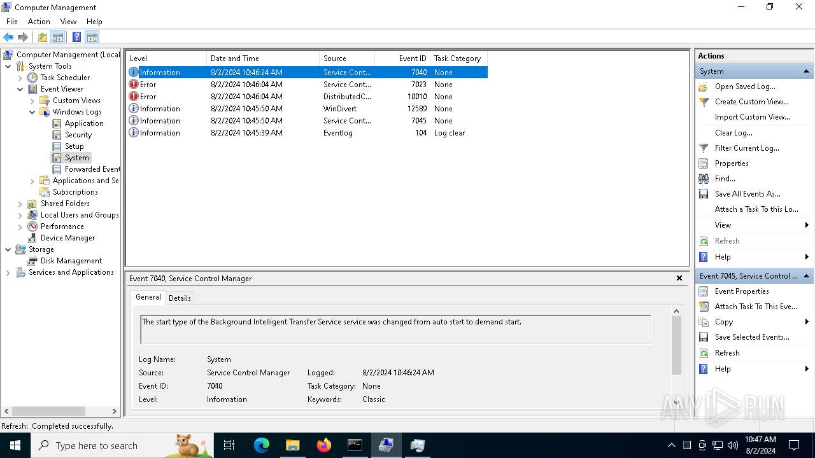Image resolution: width=815 pixels, height=458 pixels.
Task: Expand the Performance tree node
Action: point(20,226)
